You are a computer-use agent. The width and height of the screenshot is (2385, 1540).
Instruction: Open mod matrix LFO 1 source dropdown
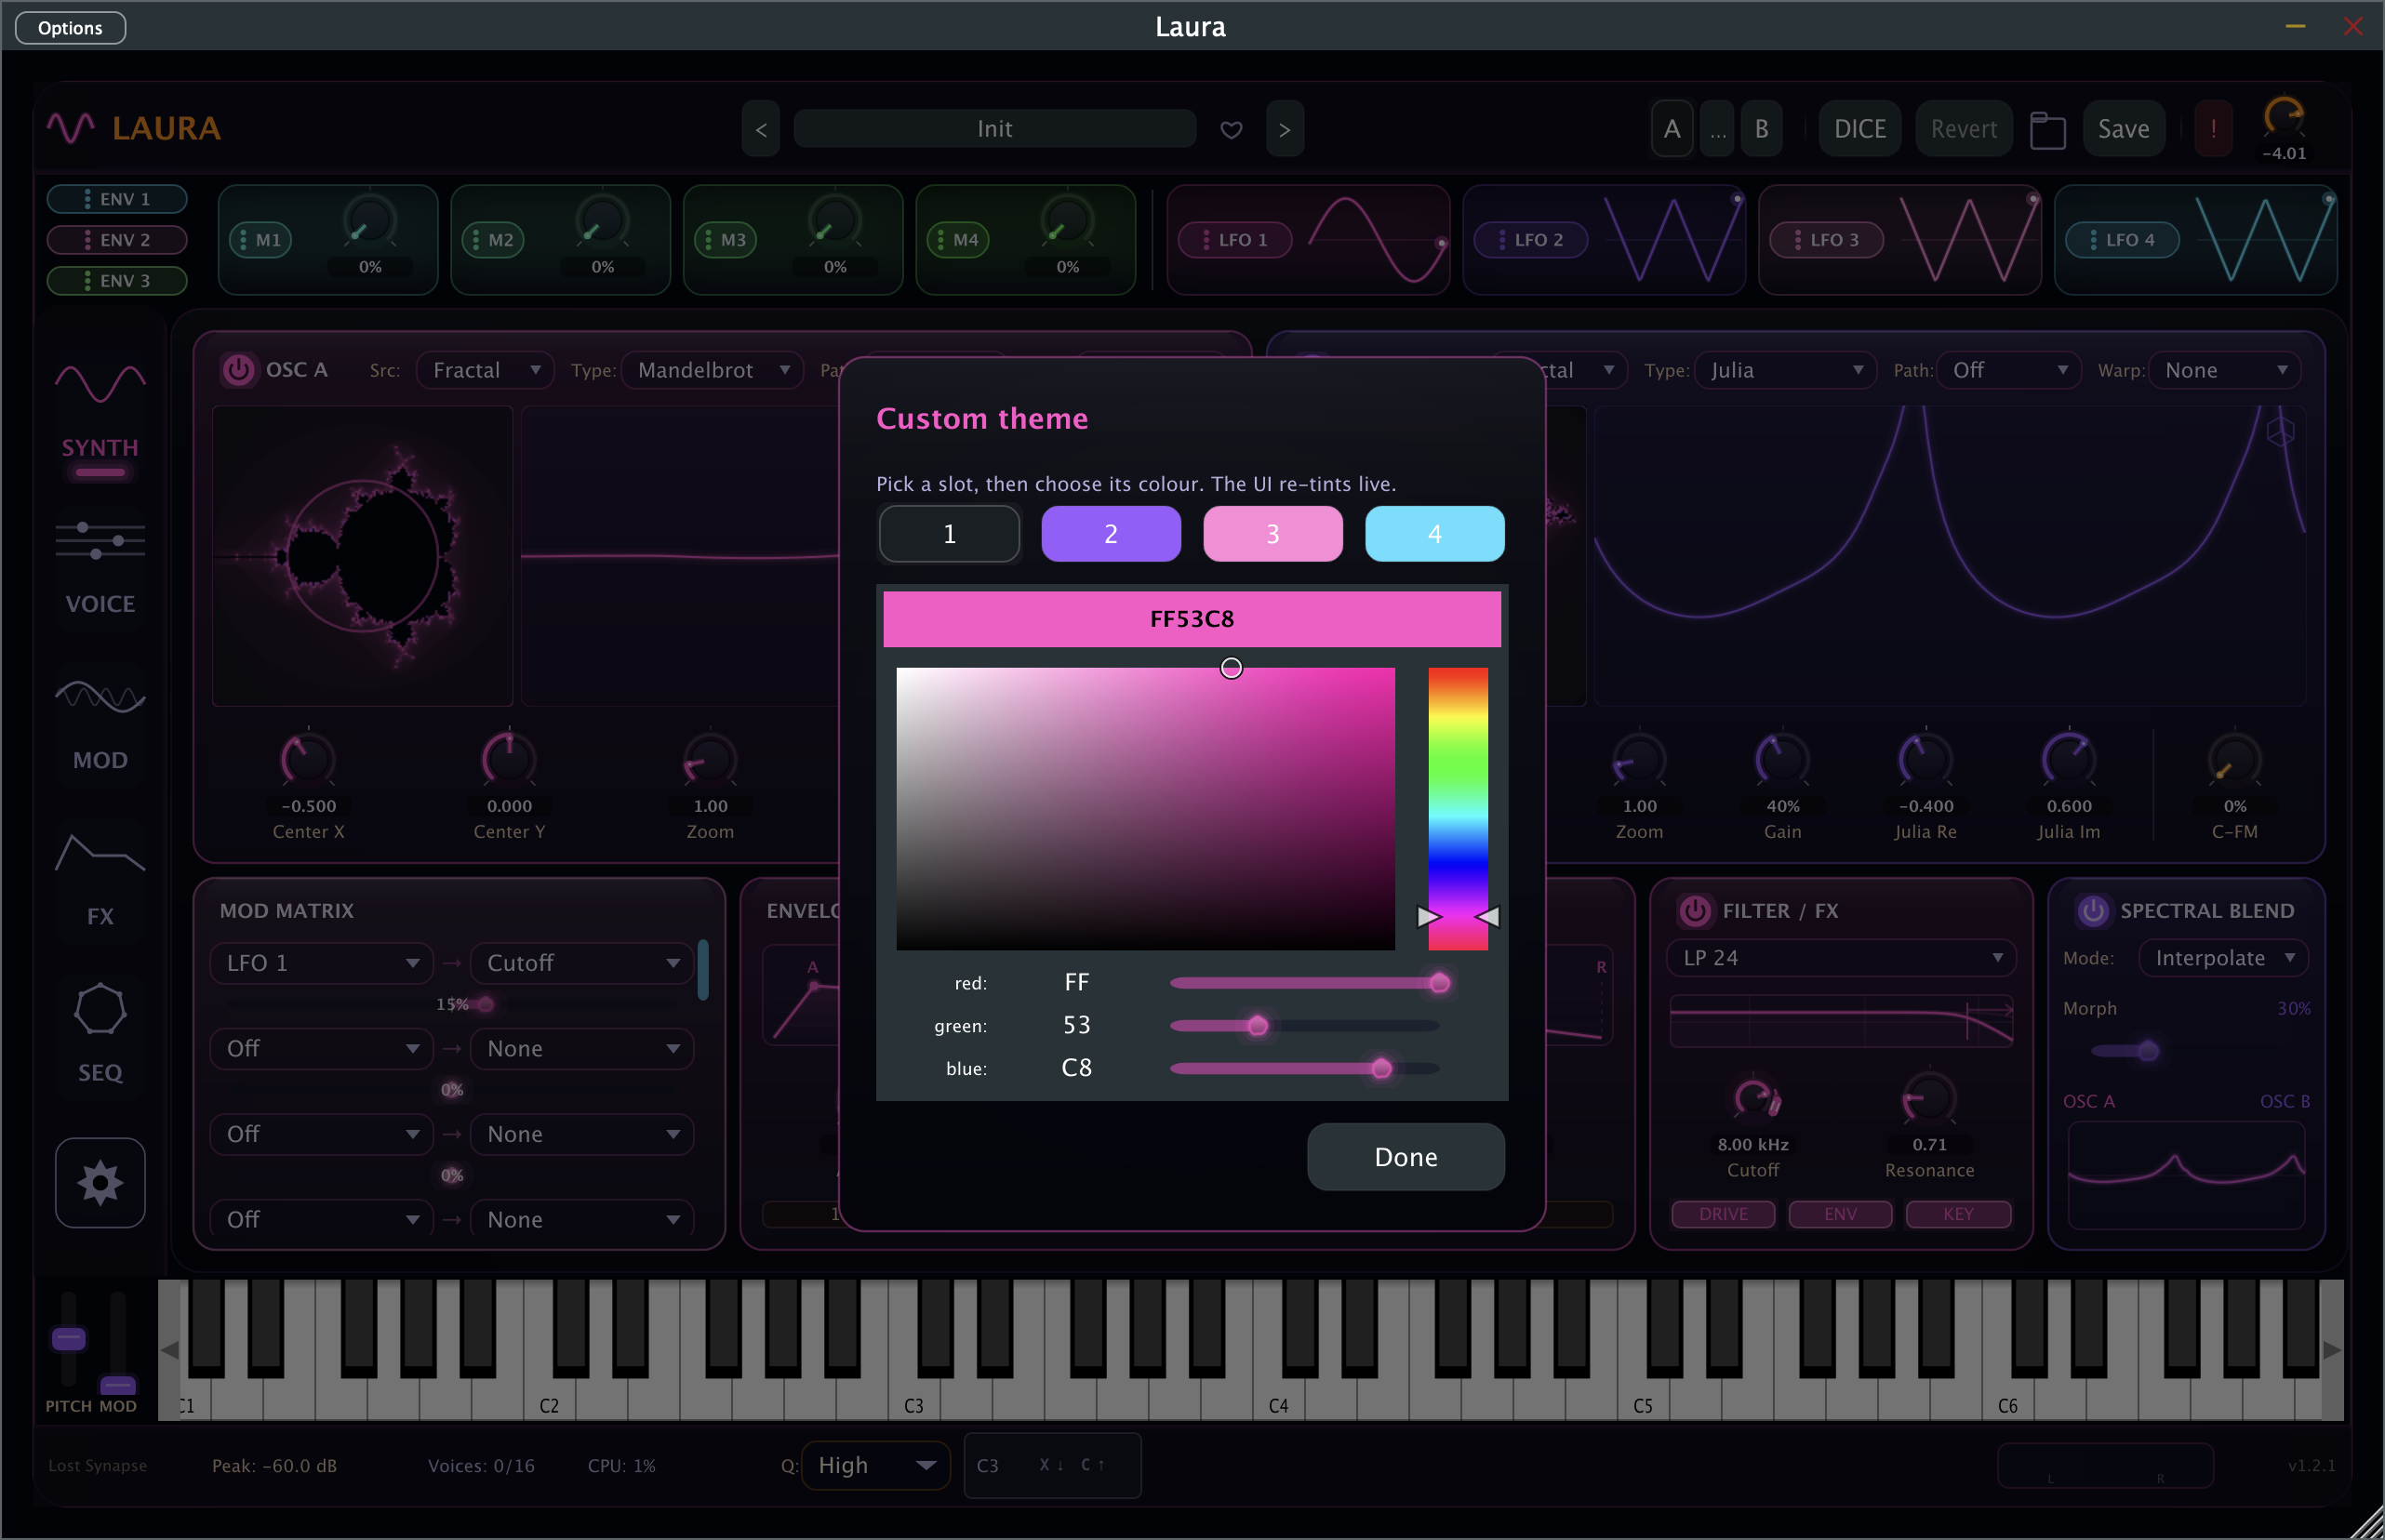pos(321,963)
